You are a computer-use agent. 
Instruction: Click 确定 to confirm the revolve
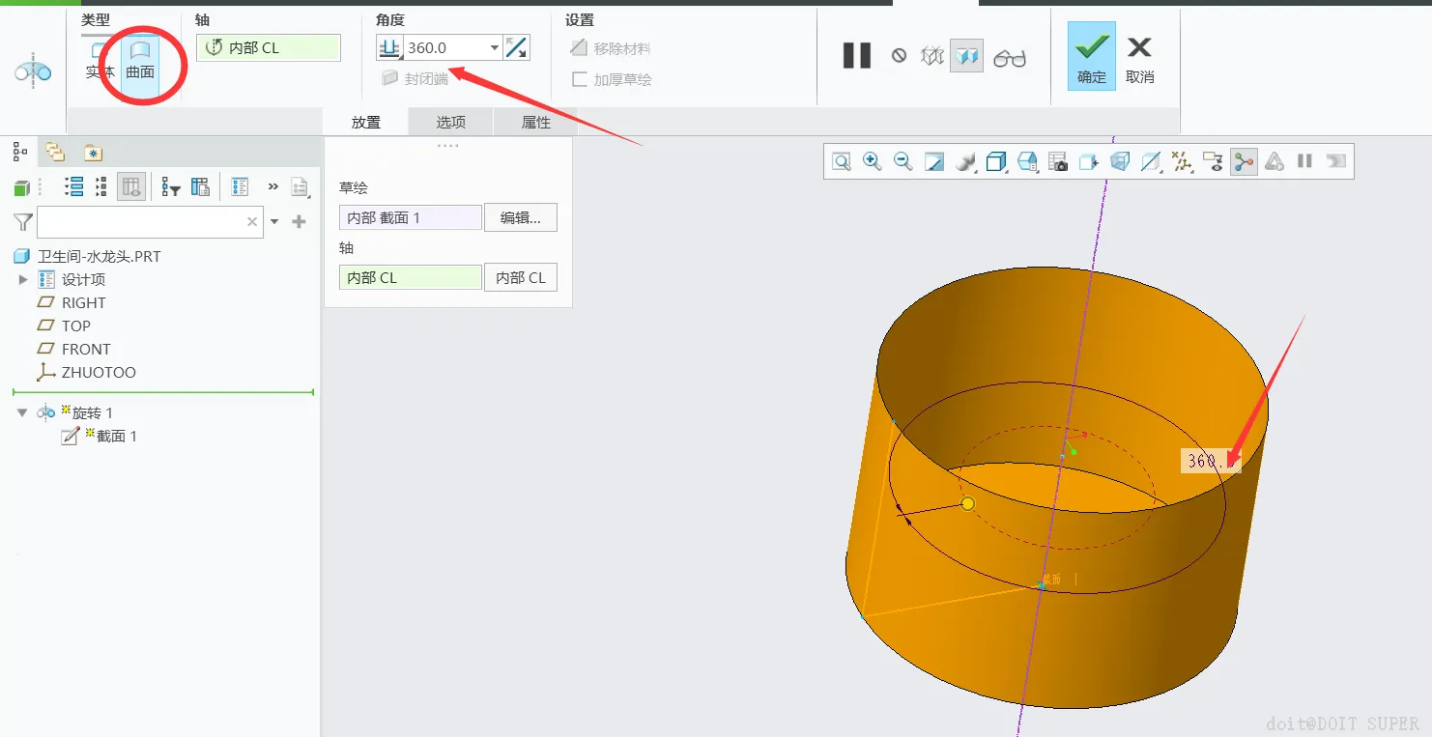coord(1091,57)
